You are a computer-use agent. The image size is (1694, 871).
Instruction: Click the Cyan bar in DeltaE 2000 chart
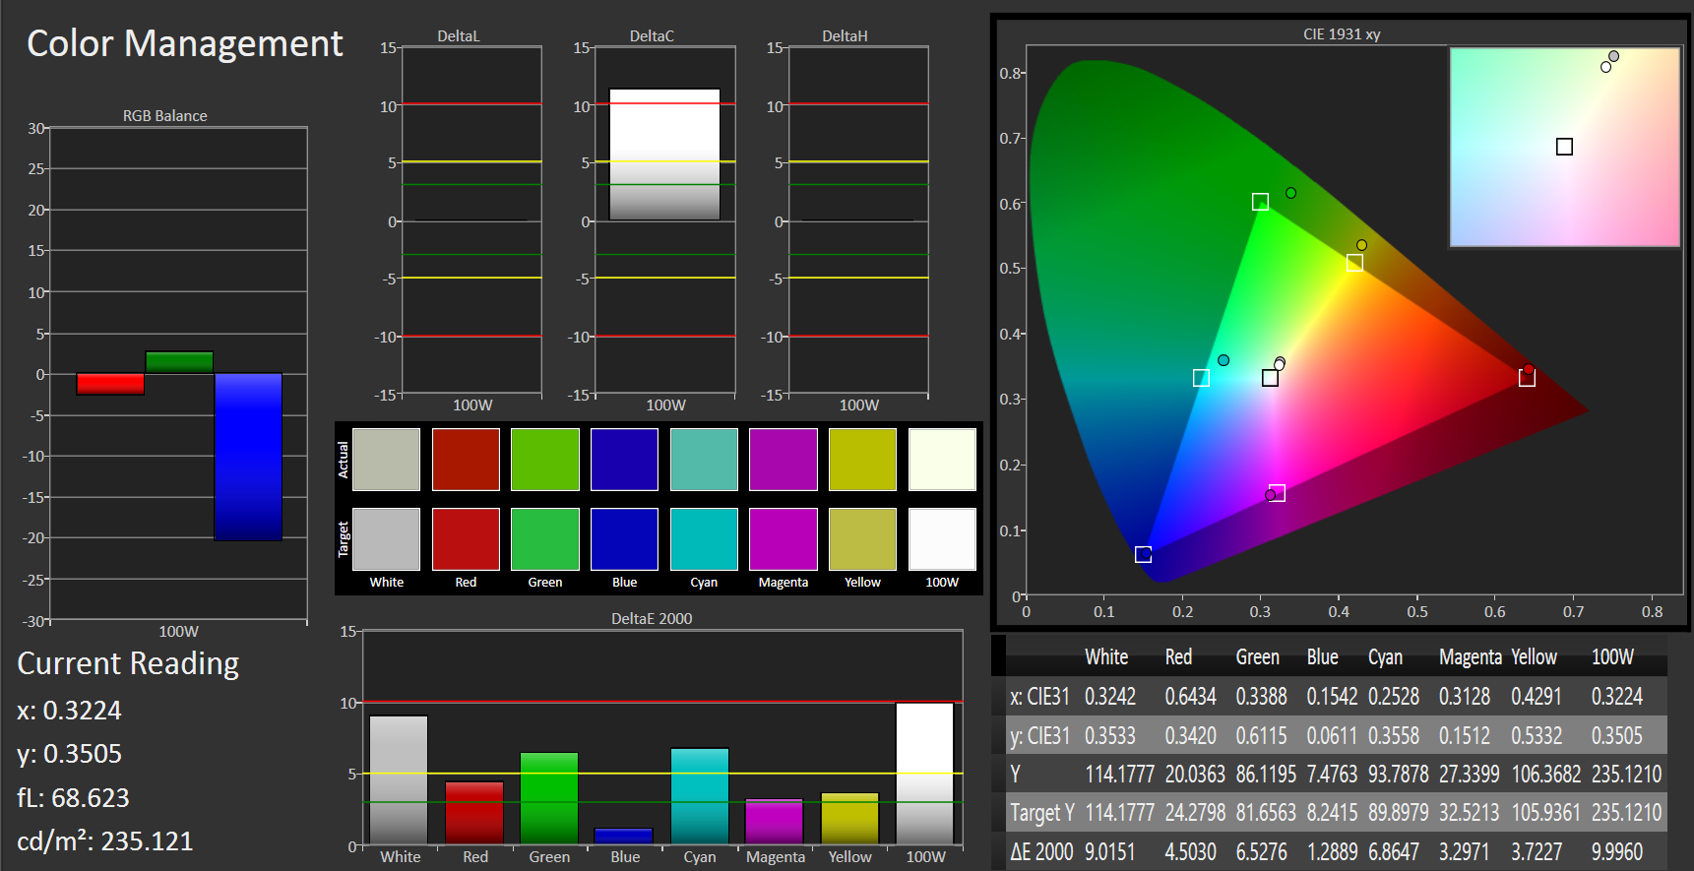pyautogui.click(x=700, y=796)
